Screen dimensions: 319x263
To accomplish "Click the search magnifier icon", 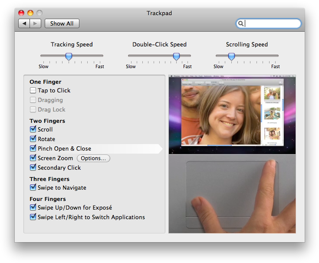I will (241, 23).
